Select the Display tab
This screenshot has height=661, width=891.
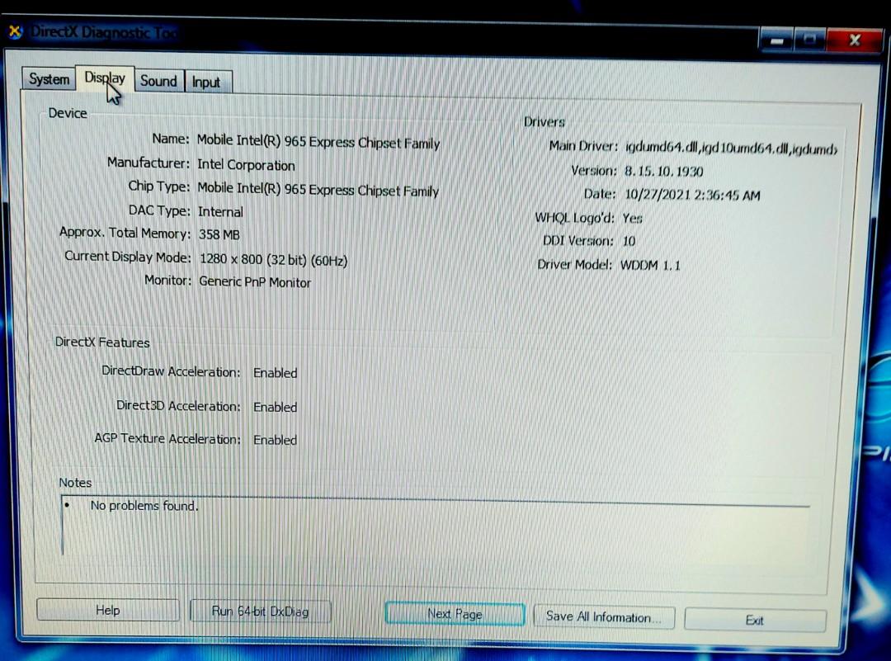(x=105, y=78)
